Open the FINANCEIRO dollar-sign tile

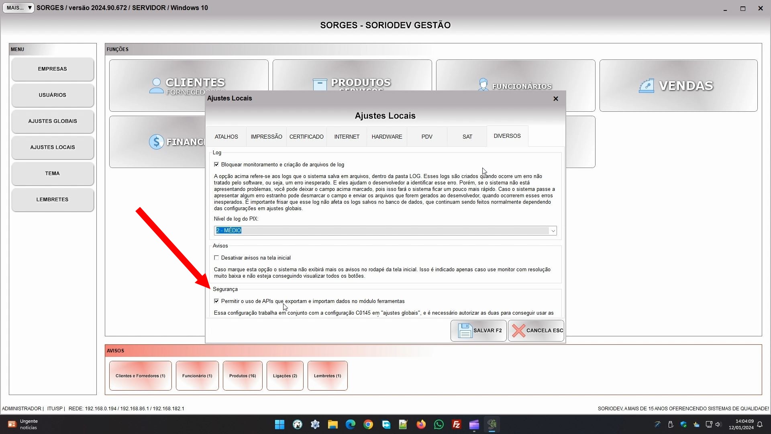157,142
